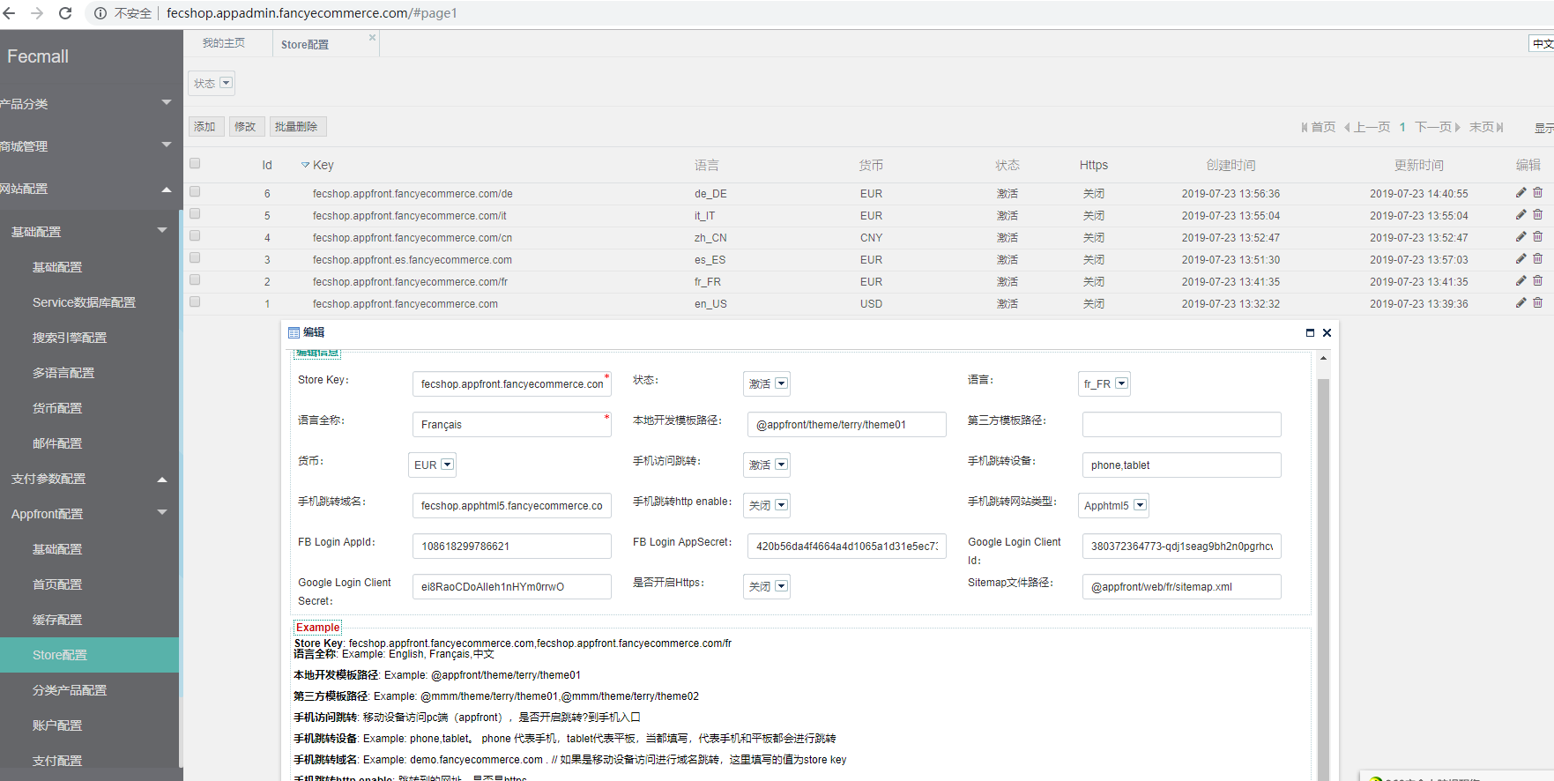Go back with browser back arrow
The width and height of the screenshot is (1554, 781).
point(9,13)
